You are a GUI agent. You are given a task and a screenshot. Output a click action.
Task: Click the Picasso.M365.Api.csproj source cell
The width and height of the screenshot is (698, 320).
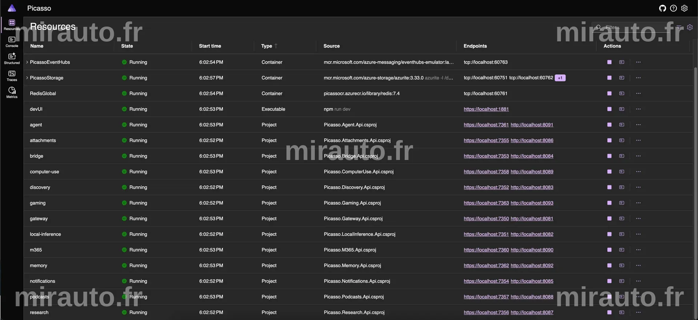click(350, 250)
